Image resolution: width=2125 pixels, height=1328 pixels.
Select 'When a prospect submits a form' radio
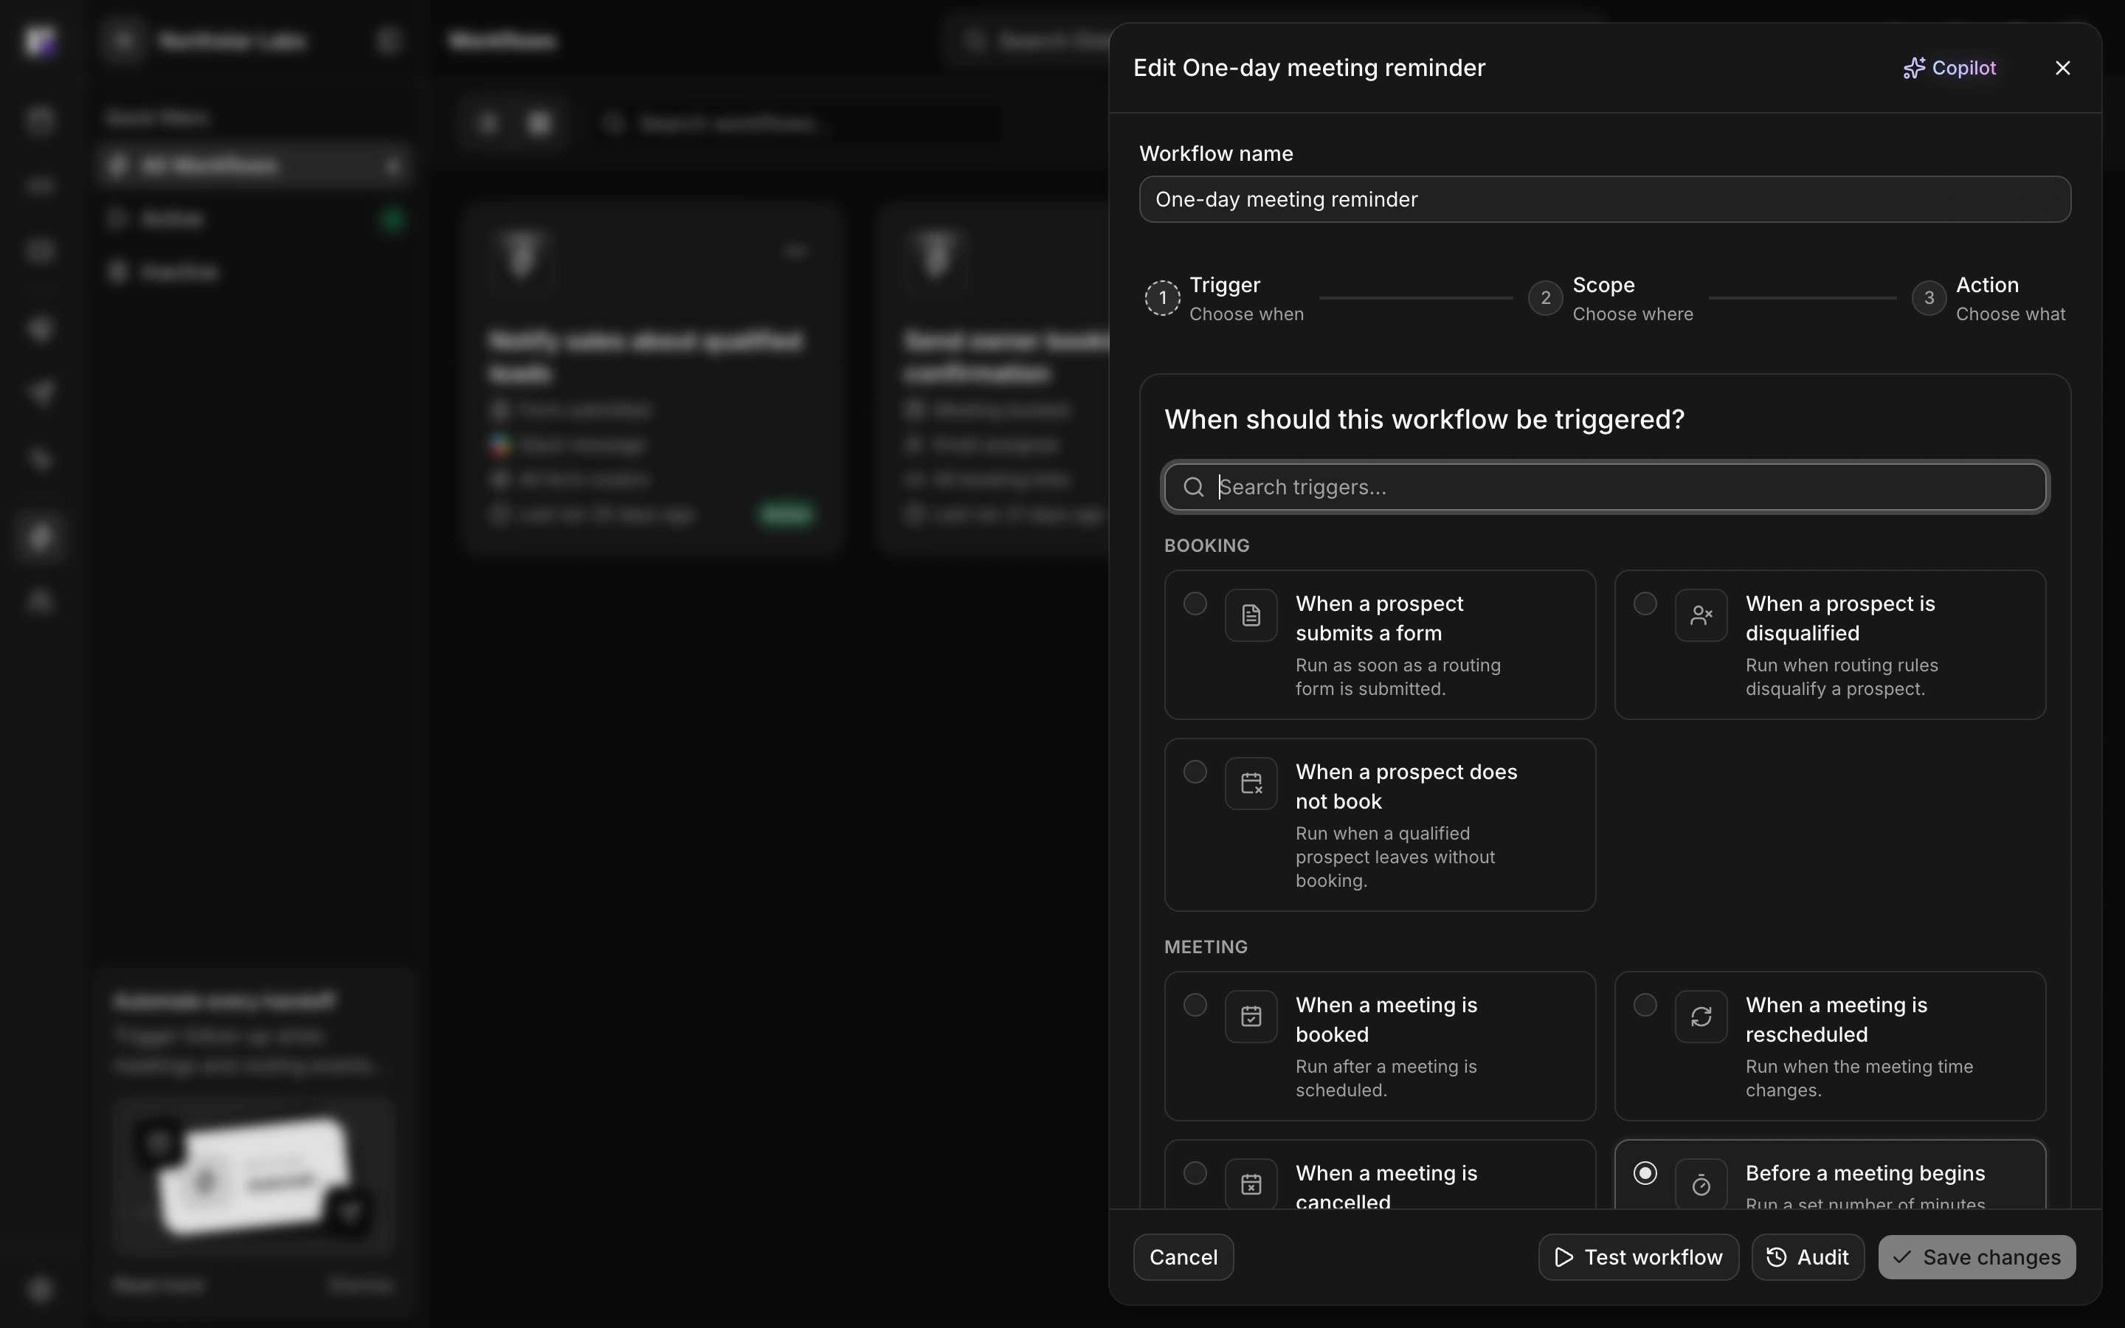(1195, 604)
